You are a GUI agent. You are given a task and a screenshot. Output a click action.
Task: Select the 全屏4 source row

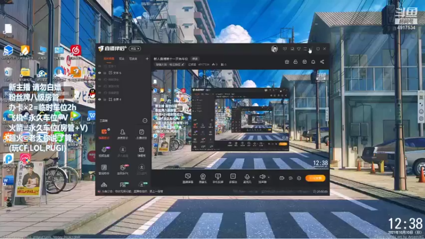(x=123, y=99)
